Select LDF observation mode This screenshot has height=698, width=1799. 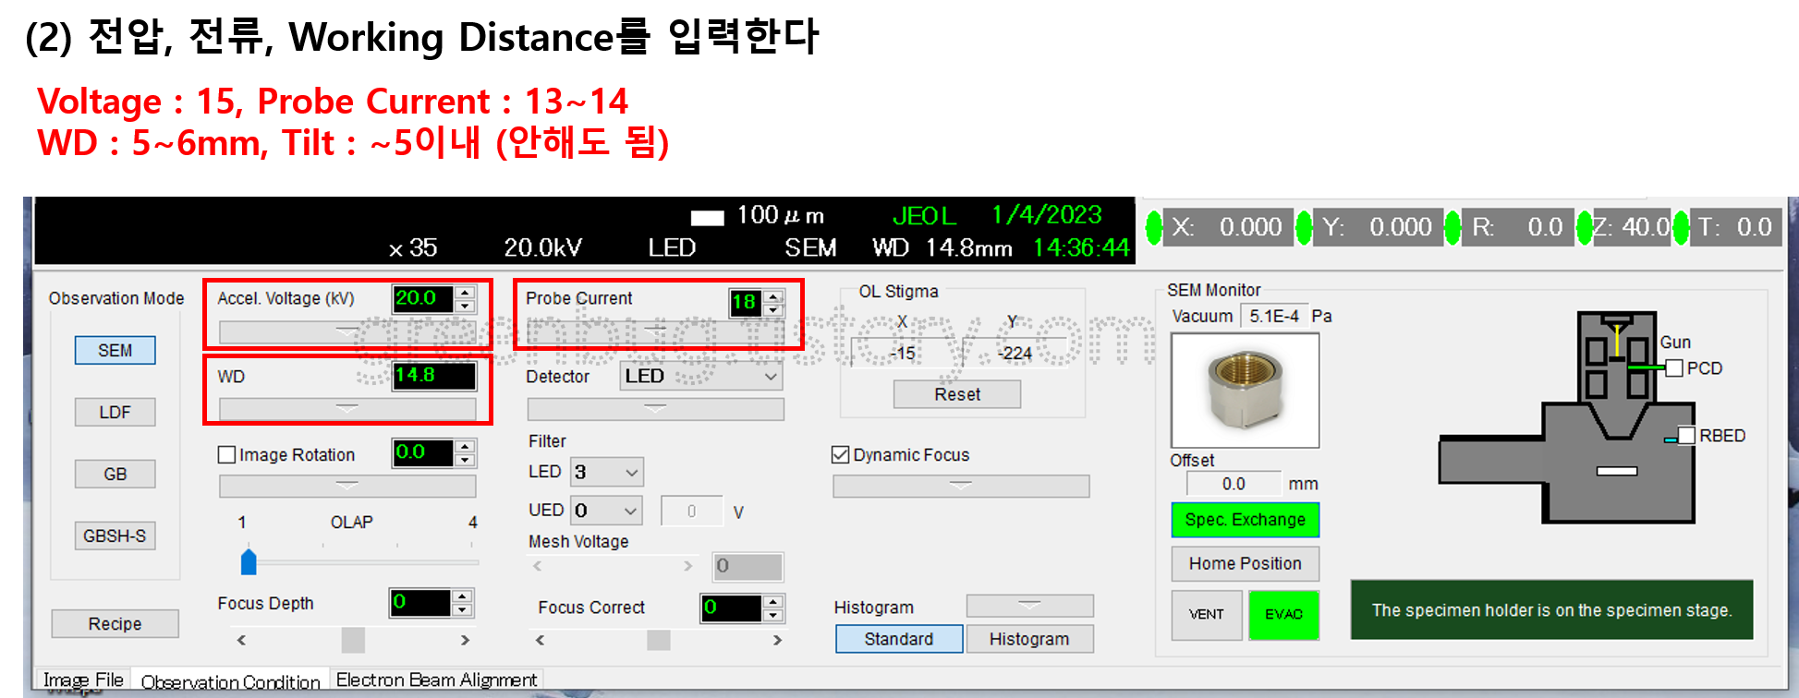click(x=115, y=412)
